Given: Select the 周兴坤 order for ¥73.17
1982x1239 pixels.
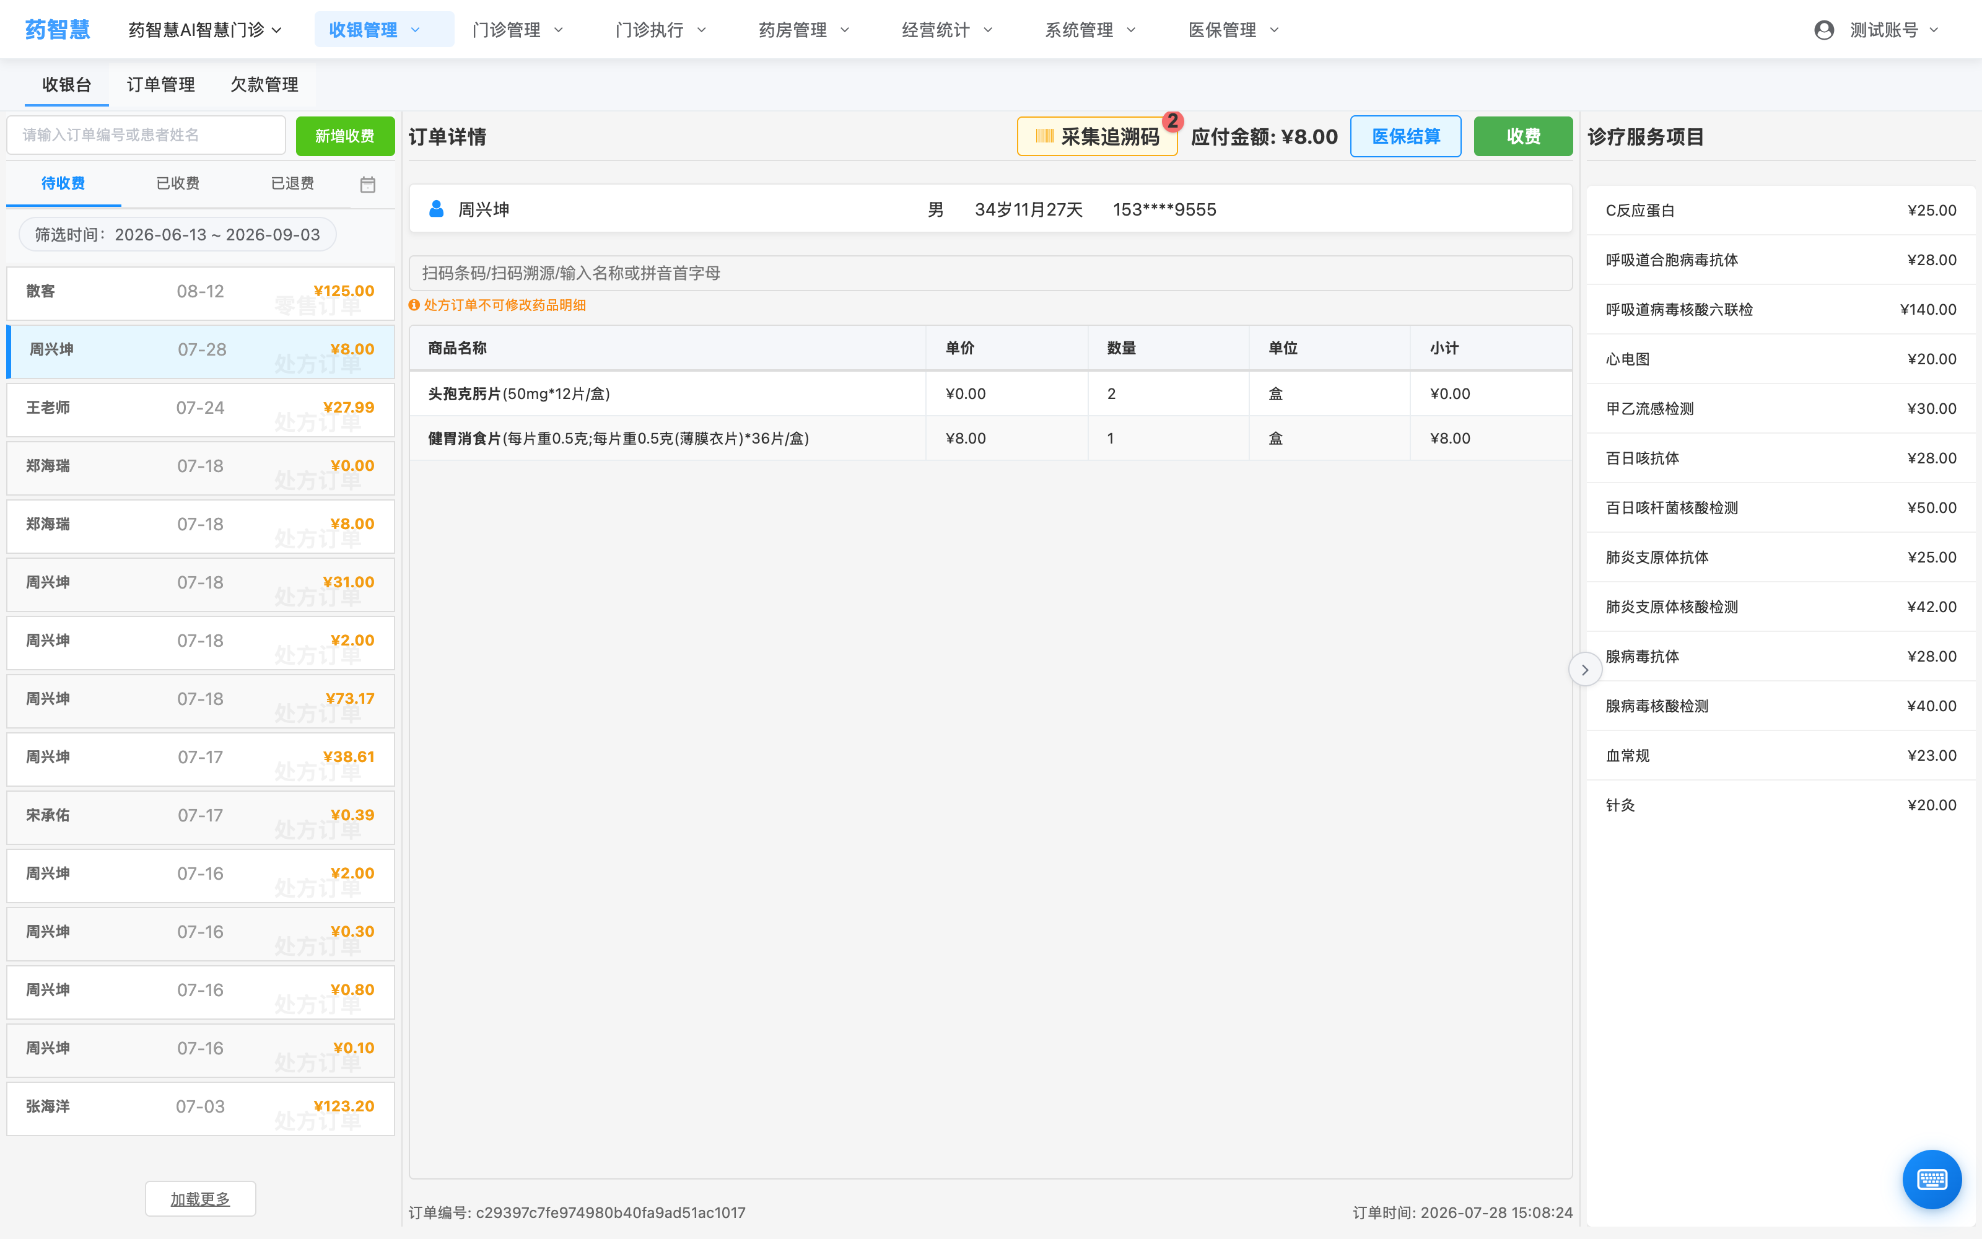Looking at the screenshot, I should (201, 700).
